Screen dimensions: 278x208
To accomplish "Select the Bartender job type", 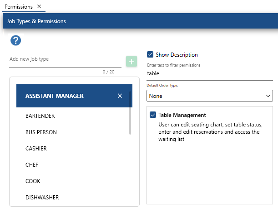I will [40, 116].
